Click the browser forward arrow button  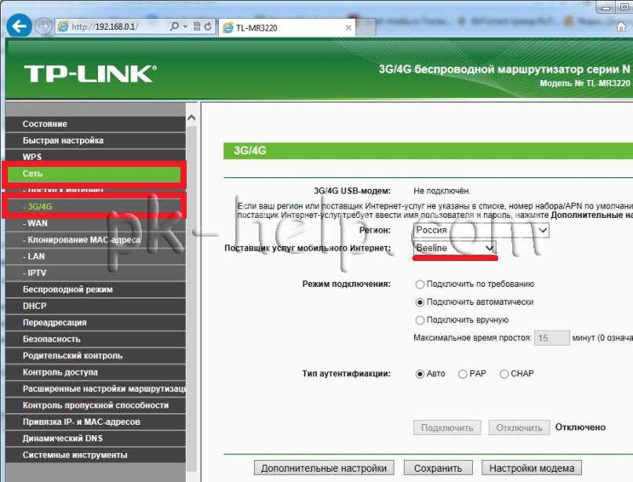pos(43,27)
